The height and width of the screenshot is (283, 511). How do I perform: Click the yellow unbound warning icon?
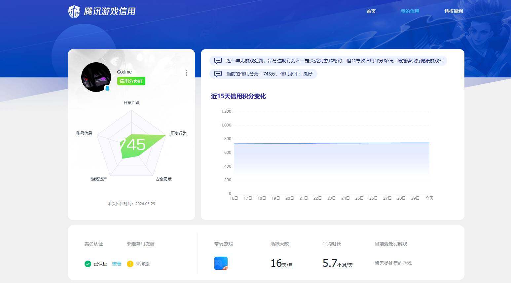[x=130, y=264]
